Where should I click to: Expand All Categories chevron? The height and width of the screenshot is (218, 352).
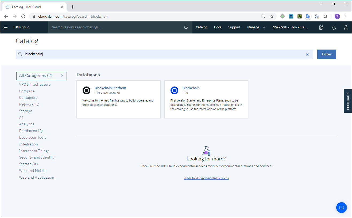(62, 76)
